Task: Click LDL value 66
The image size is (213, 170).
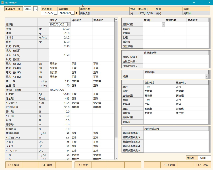Action: pyautogui.click(x=60, y=155)
